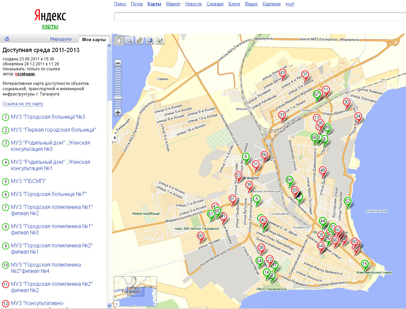Open Городская поликлиника №1 филиал №3 item
Image resolution: width=406 pixels, height=309 pixels.
tap(52, 229)
